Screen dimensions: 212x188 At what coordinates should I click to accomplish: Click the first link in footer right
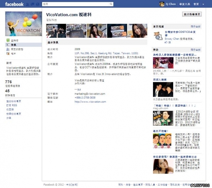click(121, 185)
